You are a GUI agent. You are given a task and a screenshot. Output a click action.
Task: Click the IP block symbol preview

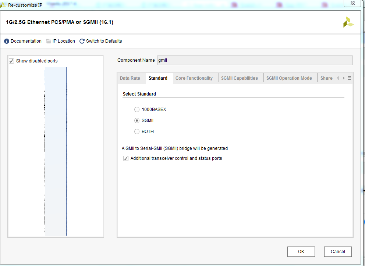pyautogui.click(x=56, y=151)
